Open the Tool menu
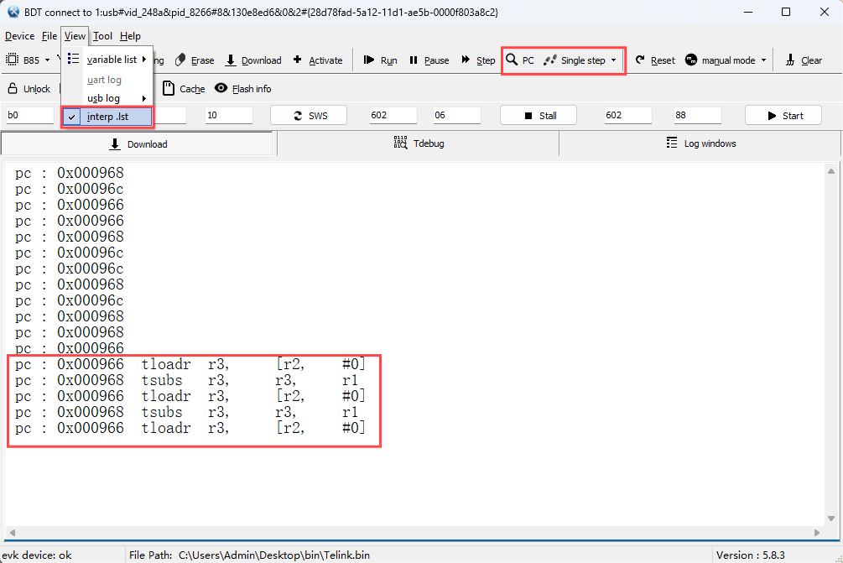843x563 pixels. tap(102, 36)
